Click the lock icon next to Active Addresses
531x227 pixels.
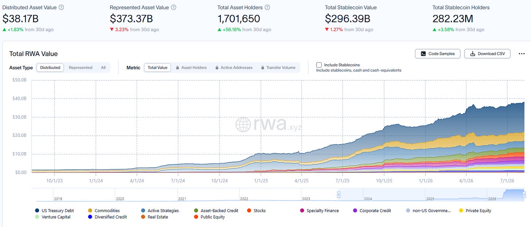217,68
